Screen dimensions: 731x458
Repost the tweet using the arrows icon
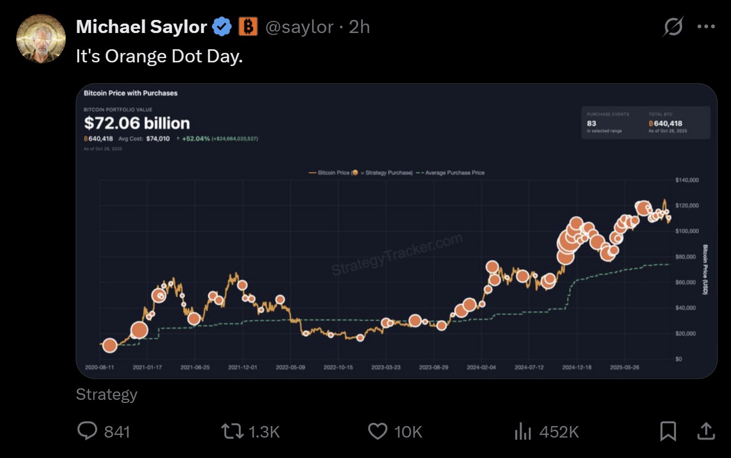(231, 431)
